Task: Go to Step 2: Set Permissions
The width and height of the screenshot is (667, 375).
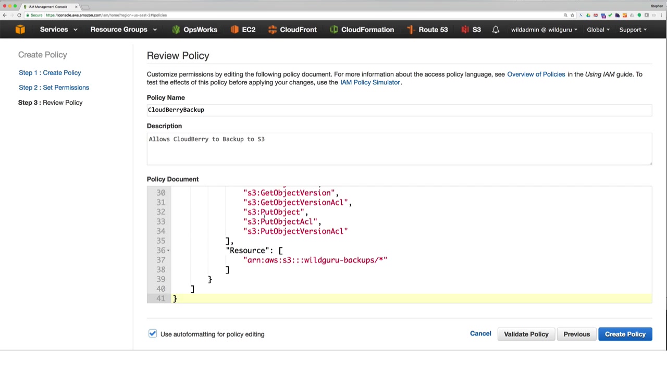Action: click(x=54, y=87)
